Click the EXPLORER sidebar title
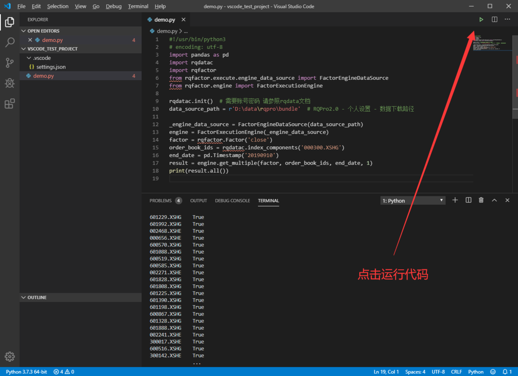The image size is (518, 376). click(x=38, y=20)
